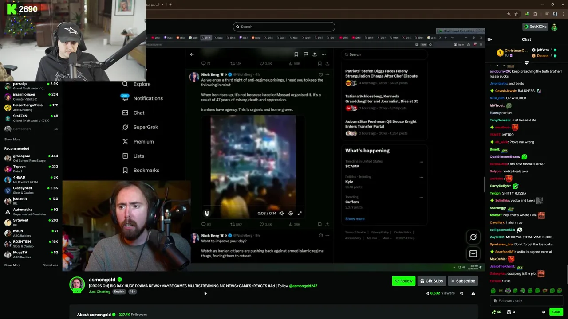The width and height of the screenshot is (568, 319).
Task: Toggle tweet video fullscreen icon
Action: click(x=300, y=213)
